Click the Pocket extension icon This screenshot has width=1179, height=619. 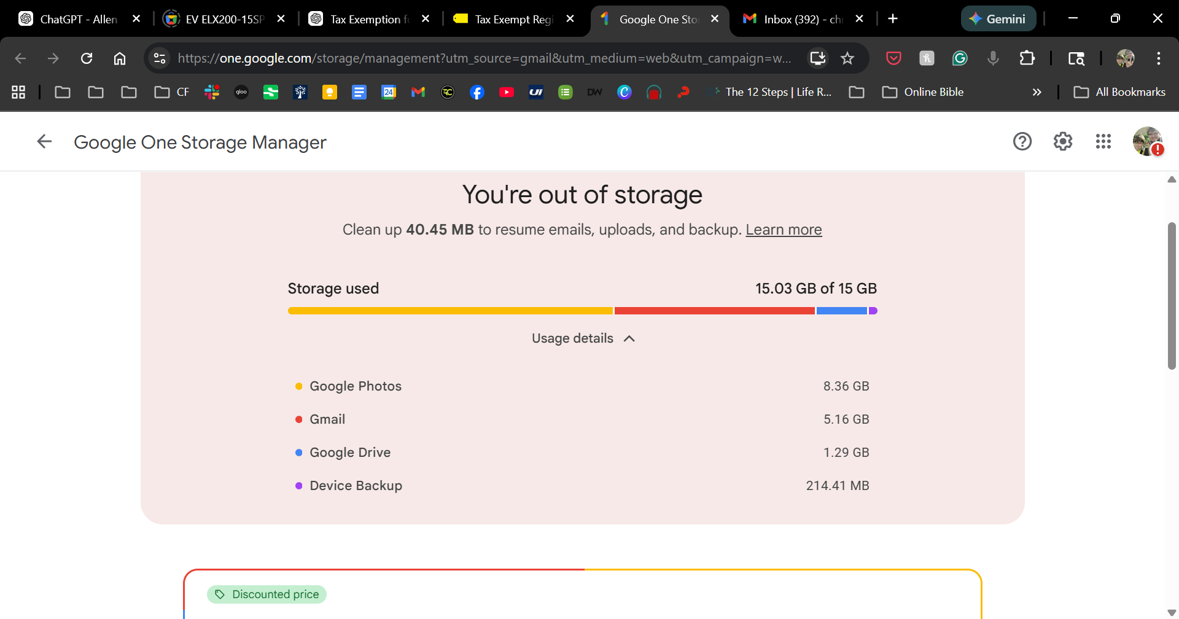(893, 58)
